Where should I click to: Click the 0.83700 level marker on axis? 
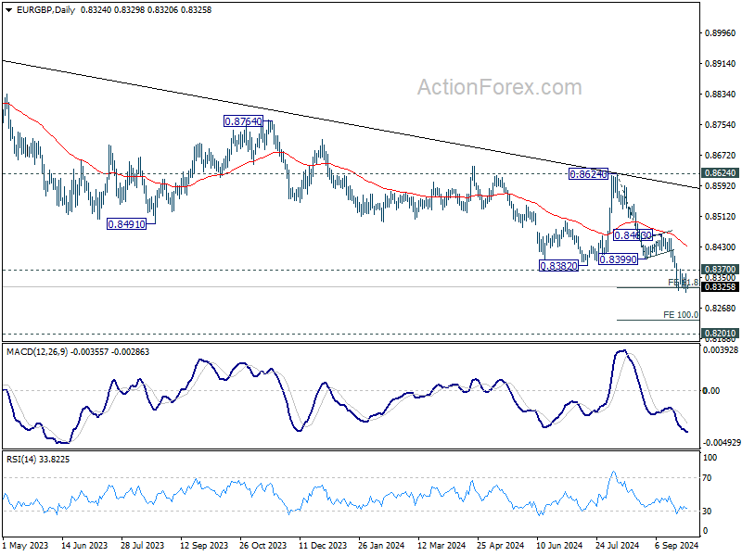point(721,270)
